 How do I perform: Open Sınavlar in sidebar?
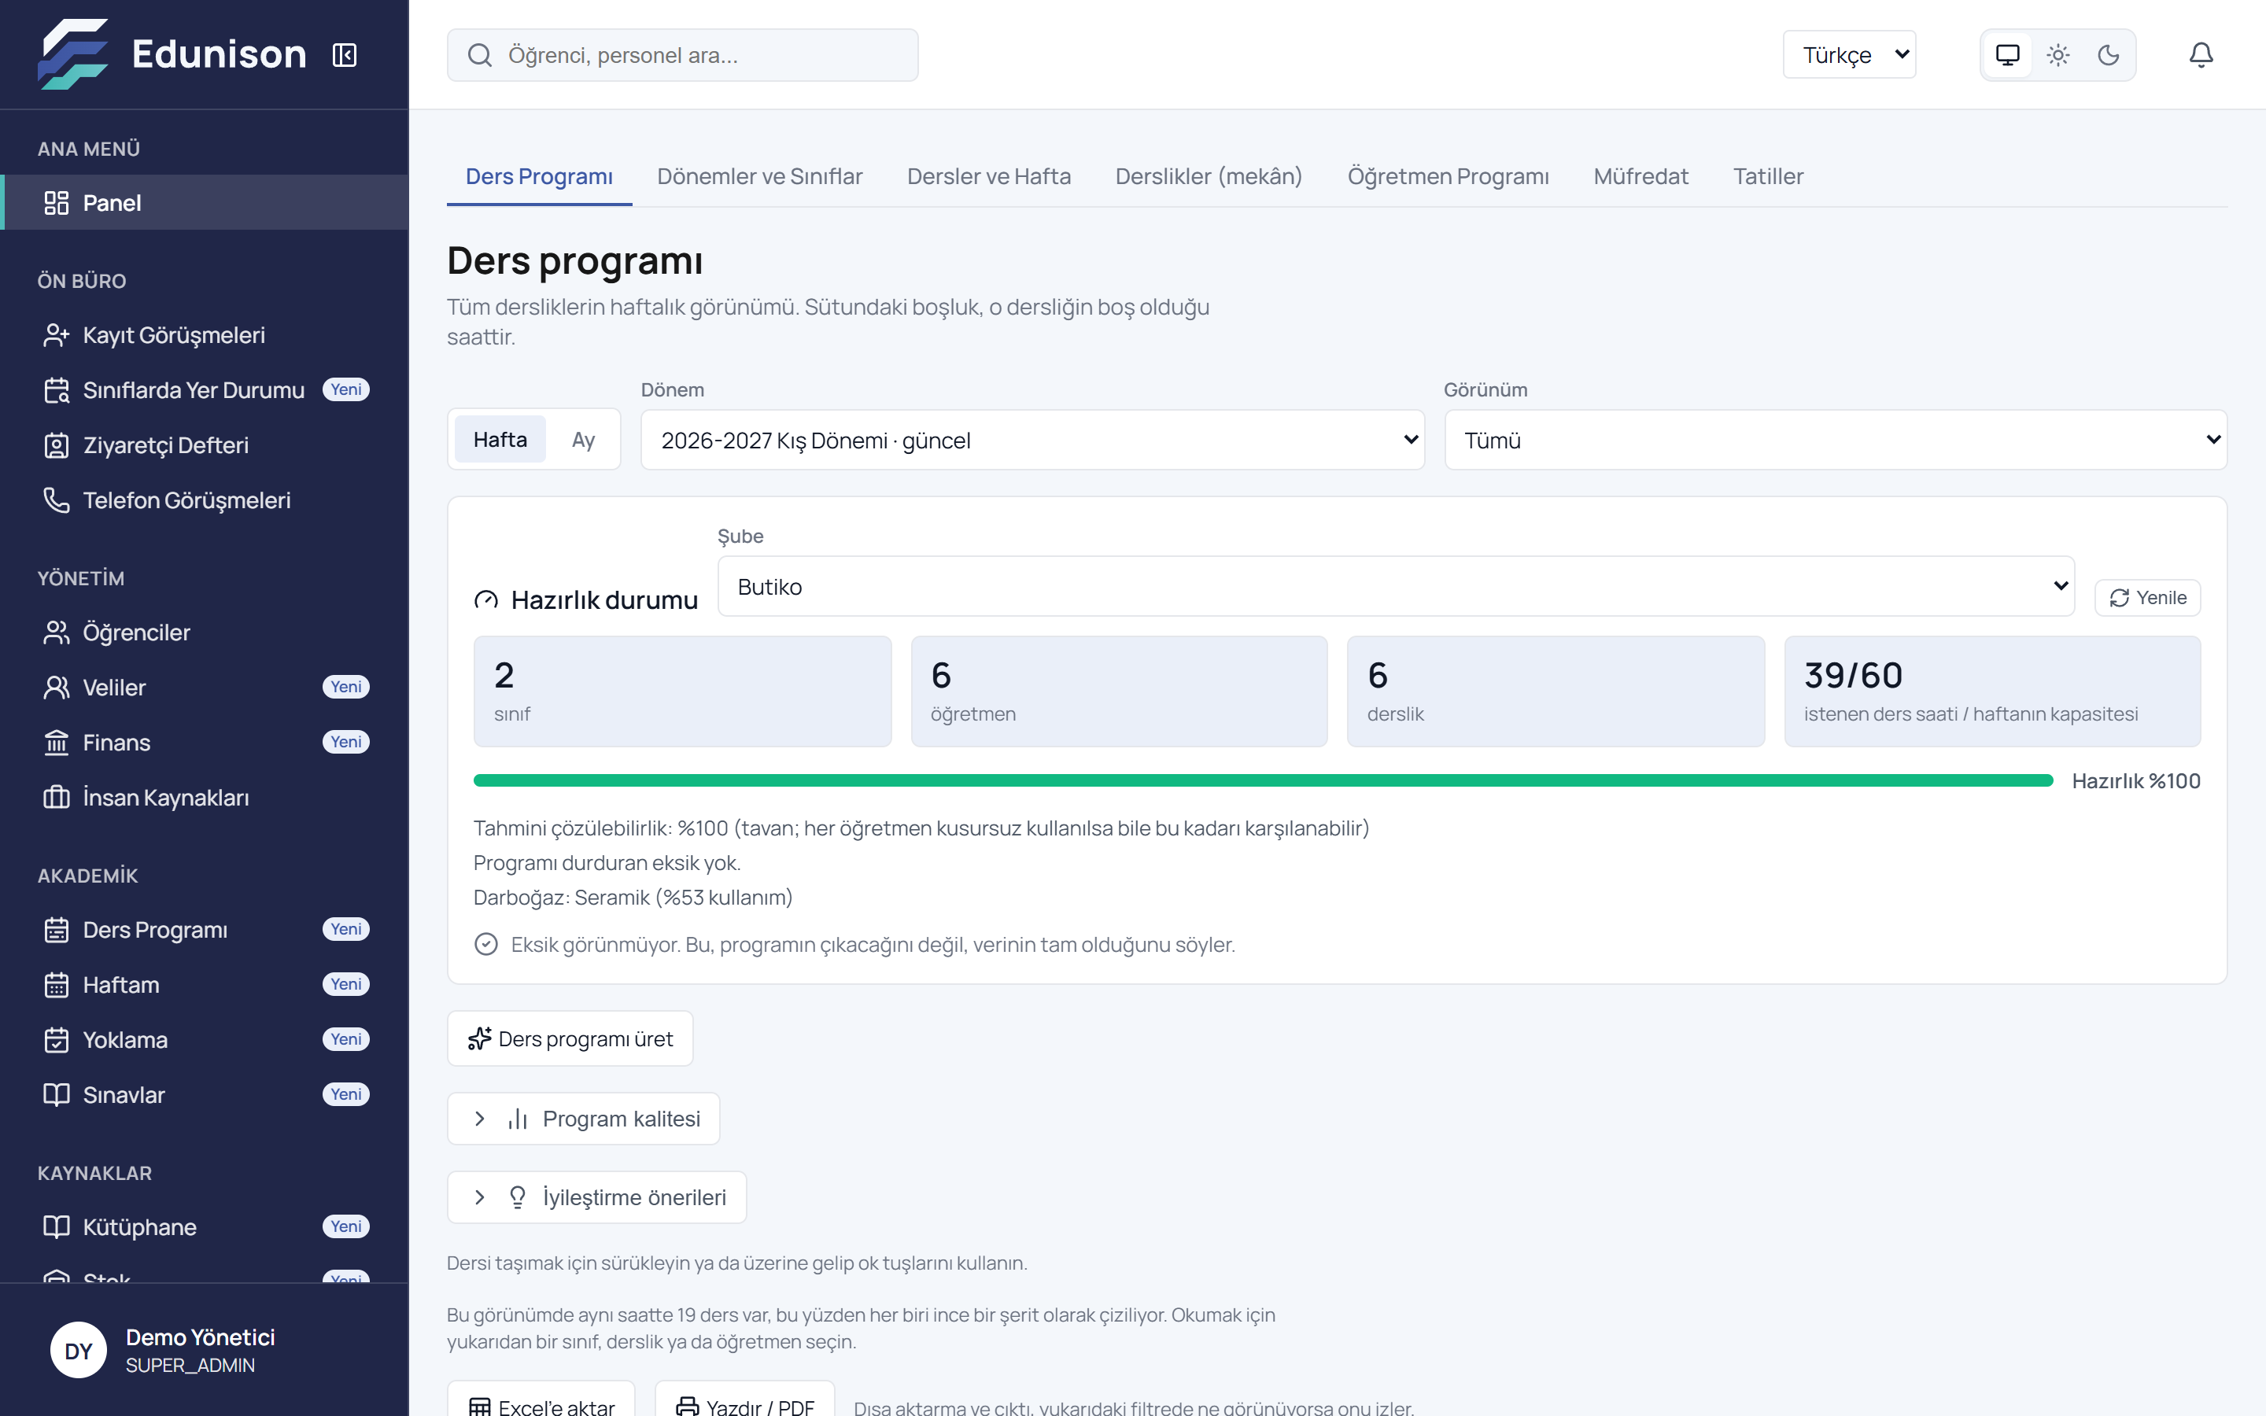coord(205,1095)
